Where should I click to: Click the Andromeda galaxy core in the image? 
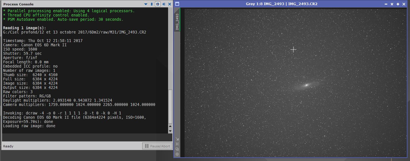pos(306,85)
